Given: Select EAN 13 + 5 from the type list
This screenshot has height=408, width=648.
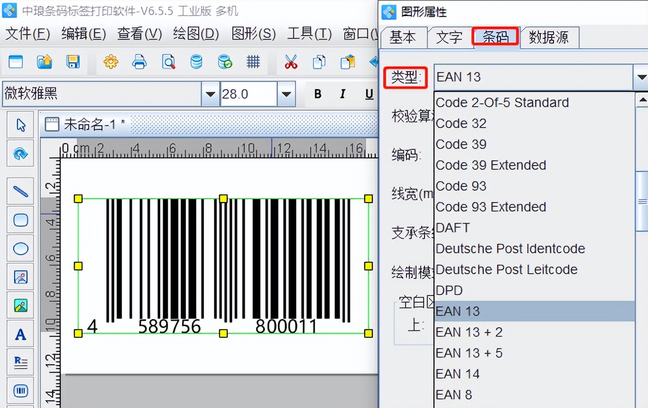Looking at the screenshot, I should [469, 352].
